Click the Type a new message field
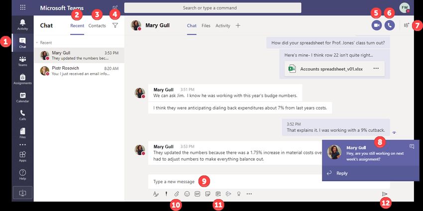This screenshot has width=423, height=211. [x=269, y=181]
